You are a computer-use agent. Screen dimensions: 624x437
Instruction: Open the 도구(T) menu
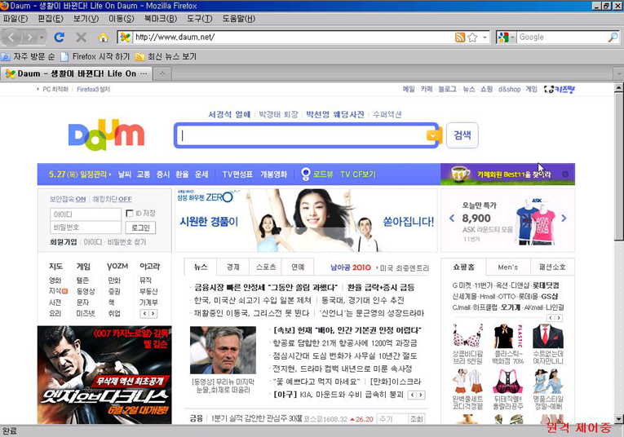[199, 19]
